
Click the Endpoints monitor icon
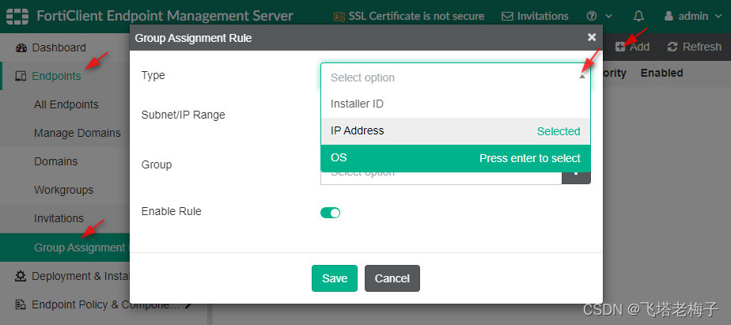click(21, 76)
